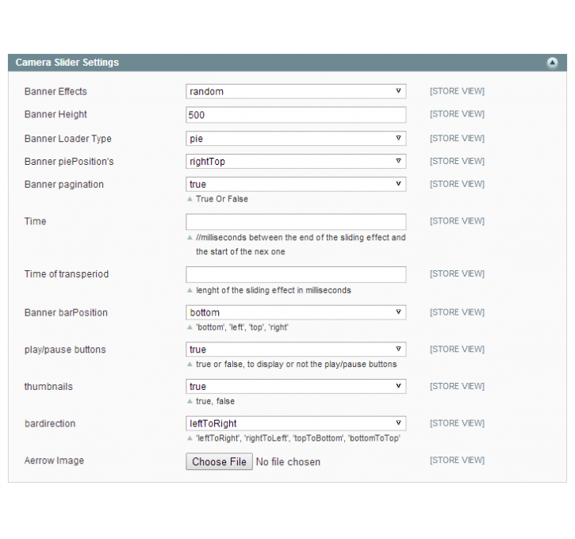
Task: Open the Banner pagination dropdown
Action: tap(296, 184)
